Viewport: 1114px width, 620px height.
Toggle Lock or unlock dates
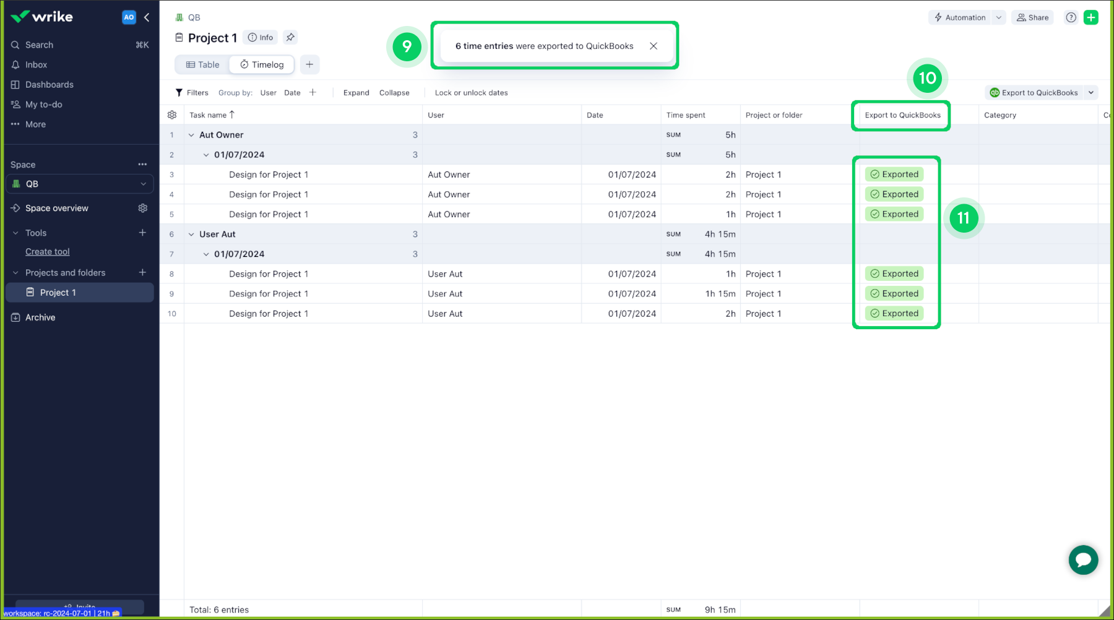pyautogui.click(x=471, y=92)
